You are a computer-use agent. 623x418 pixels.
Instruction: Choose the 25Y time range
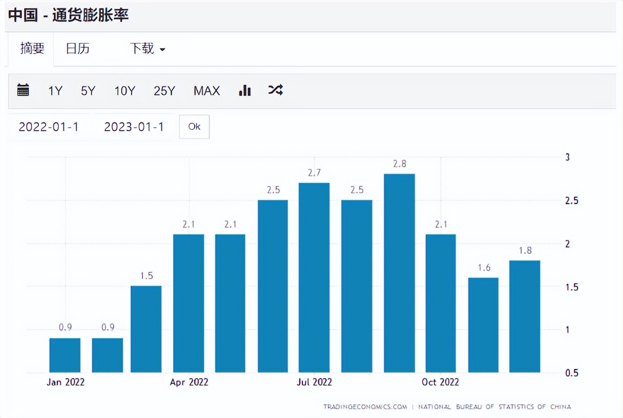(x=164, y=91)
